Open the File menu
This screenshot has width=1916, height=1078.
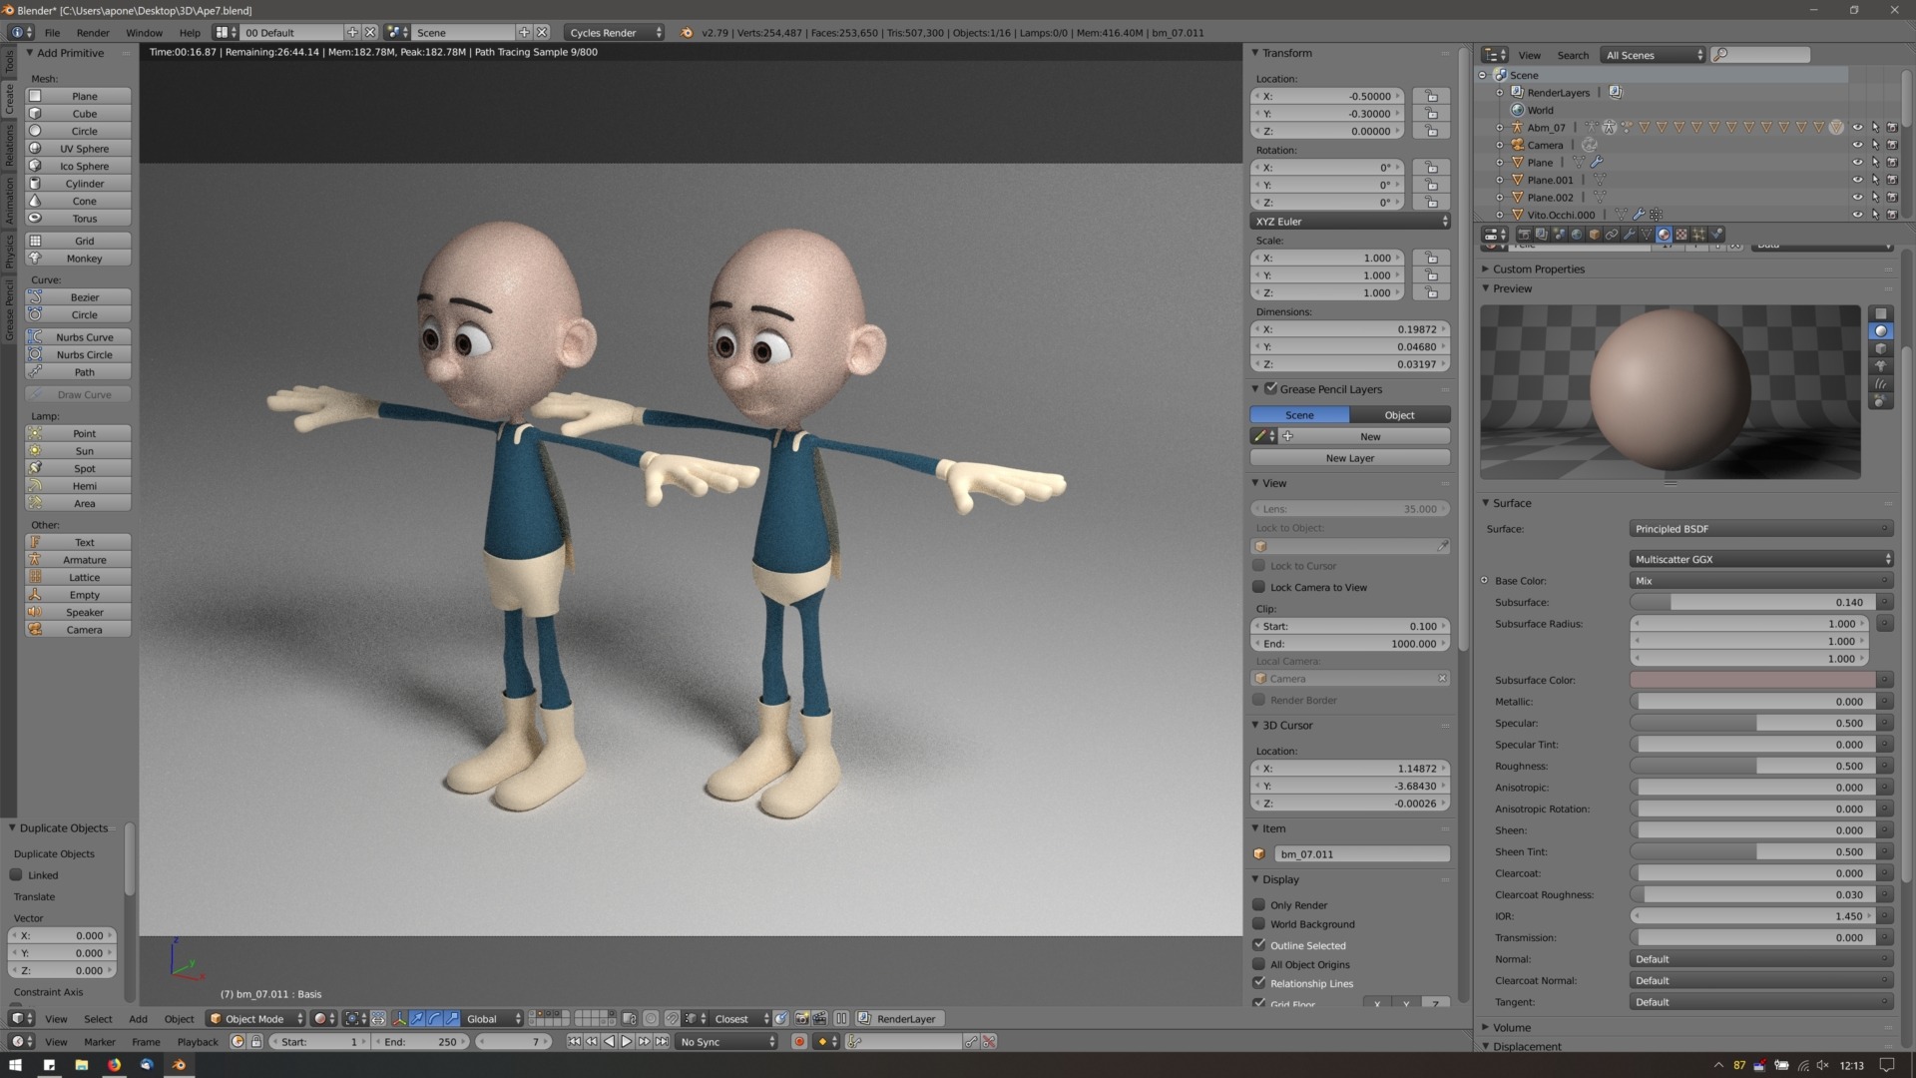(52, 32)
